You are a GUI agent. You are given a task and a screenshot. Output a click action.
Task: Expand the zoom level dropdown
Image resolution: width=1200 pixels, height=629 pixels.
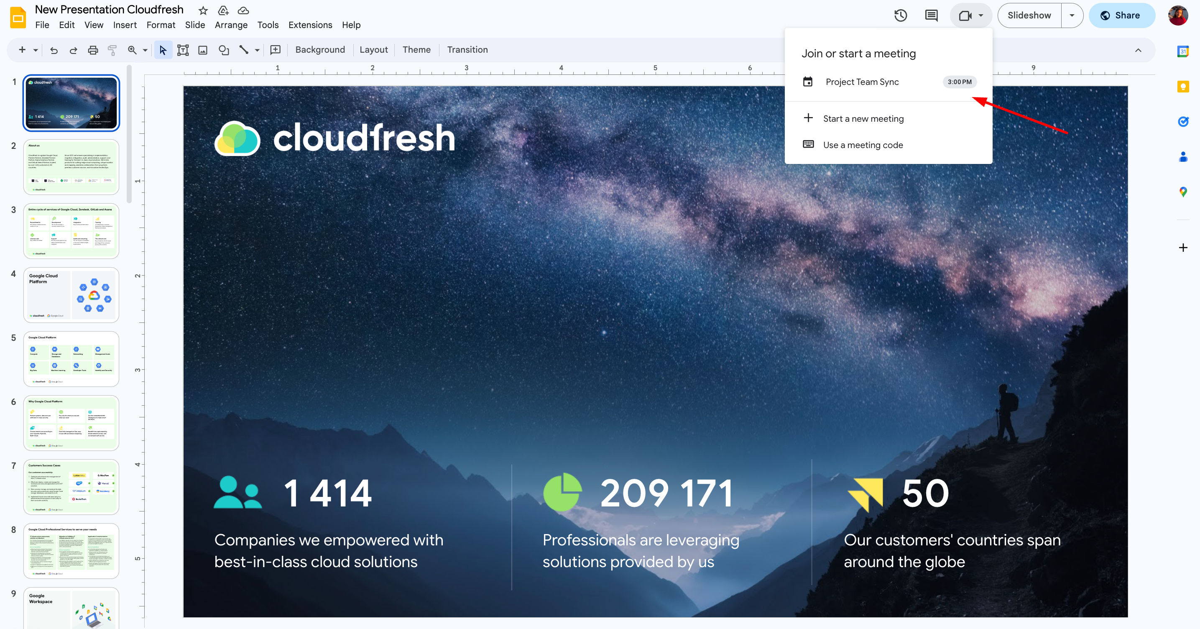(x=145, y=50)
